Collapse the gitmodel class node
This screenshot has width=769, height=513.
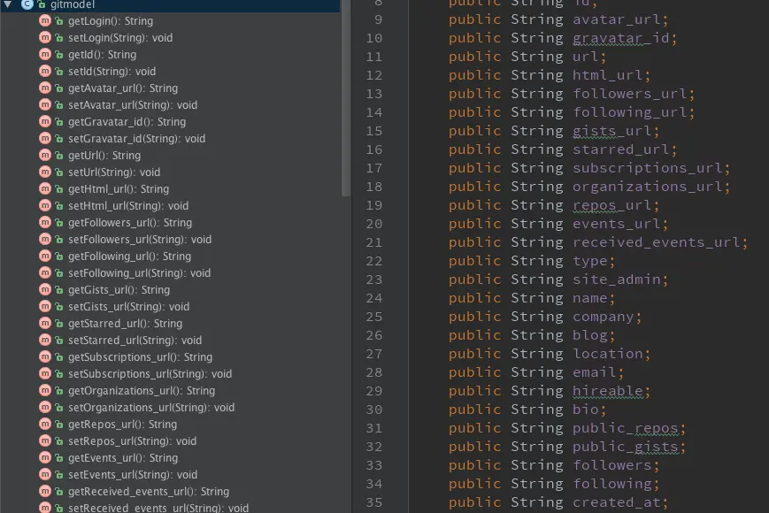click(8, 4)
